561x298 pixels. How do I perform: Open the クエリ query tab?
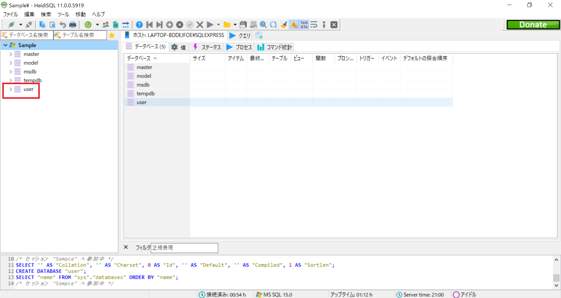(240, 36)
